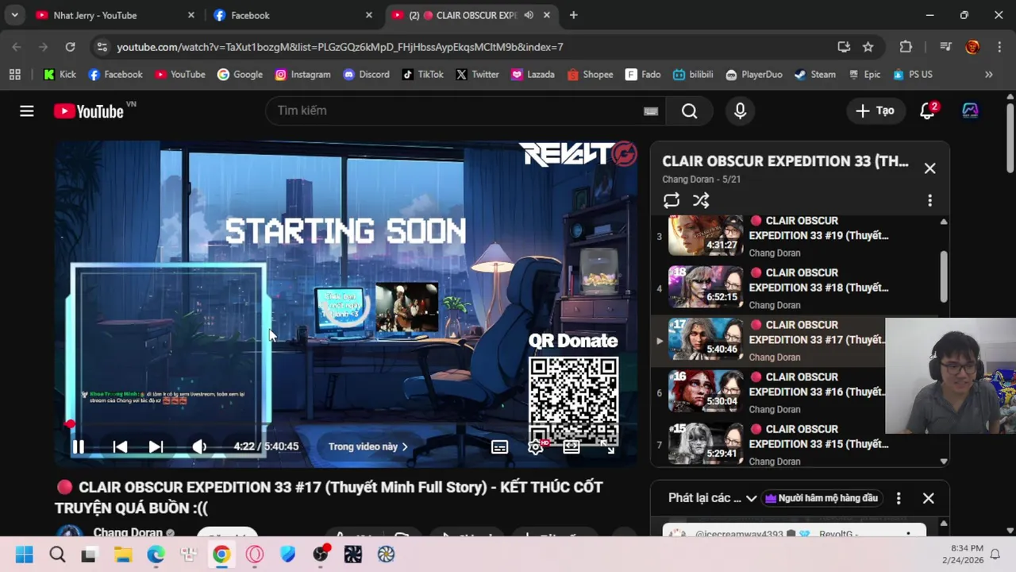The image size is (1016, 572).
Task: Click the address bar URL
Action: click(340, 47)
